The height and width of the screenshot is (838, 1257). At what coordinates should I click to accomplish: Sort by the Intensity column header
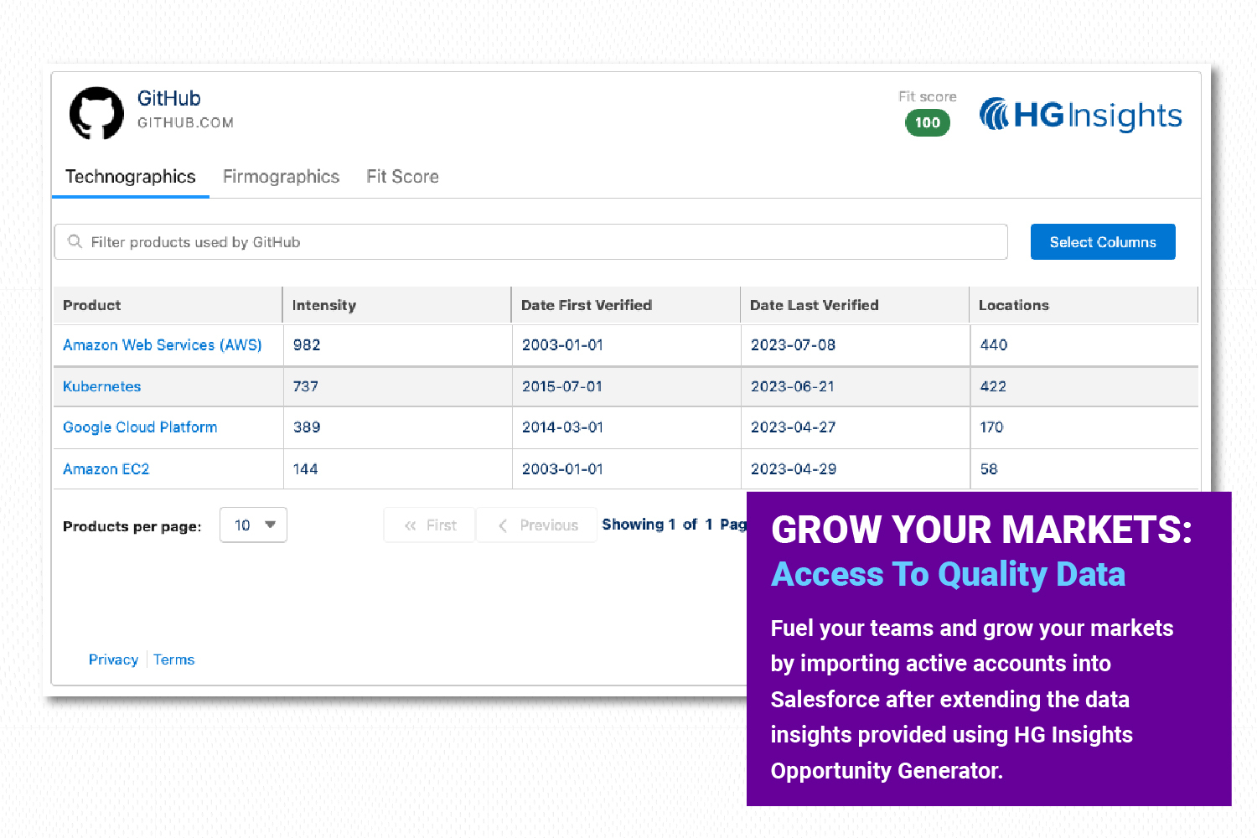[324, 305]
